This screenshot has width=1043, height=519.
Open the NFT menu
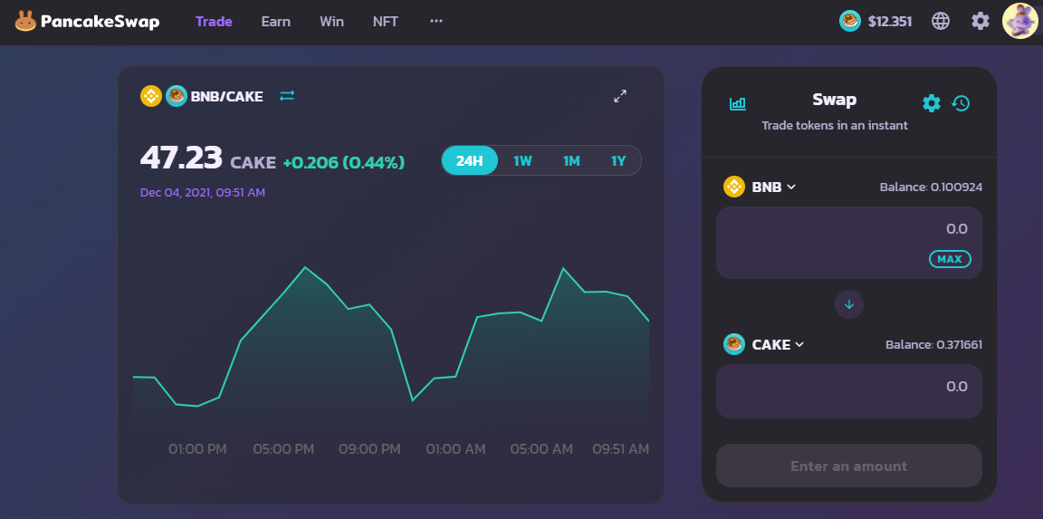tap(385, 22)
